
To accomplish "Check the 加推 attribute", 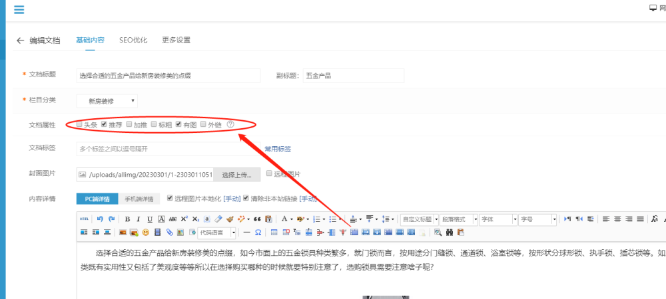I will [129, 124].
